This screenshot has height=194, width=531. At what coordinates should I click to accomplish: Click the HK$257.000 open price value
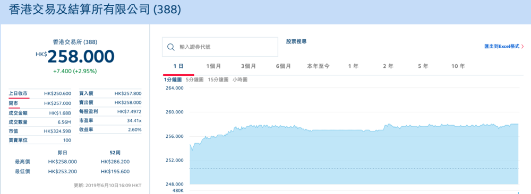(x=57, y=103)
